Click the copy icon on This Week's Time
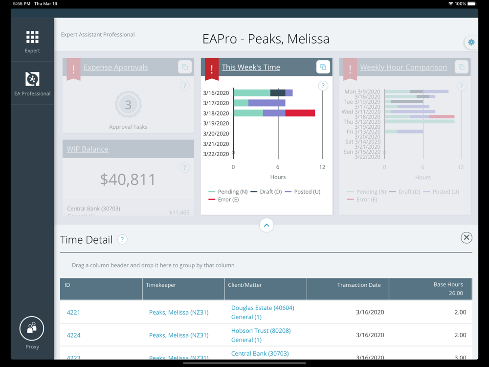The width and height of the screenshot is (489, 367). [x=323, y=67]
